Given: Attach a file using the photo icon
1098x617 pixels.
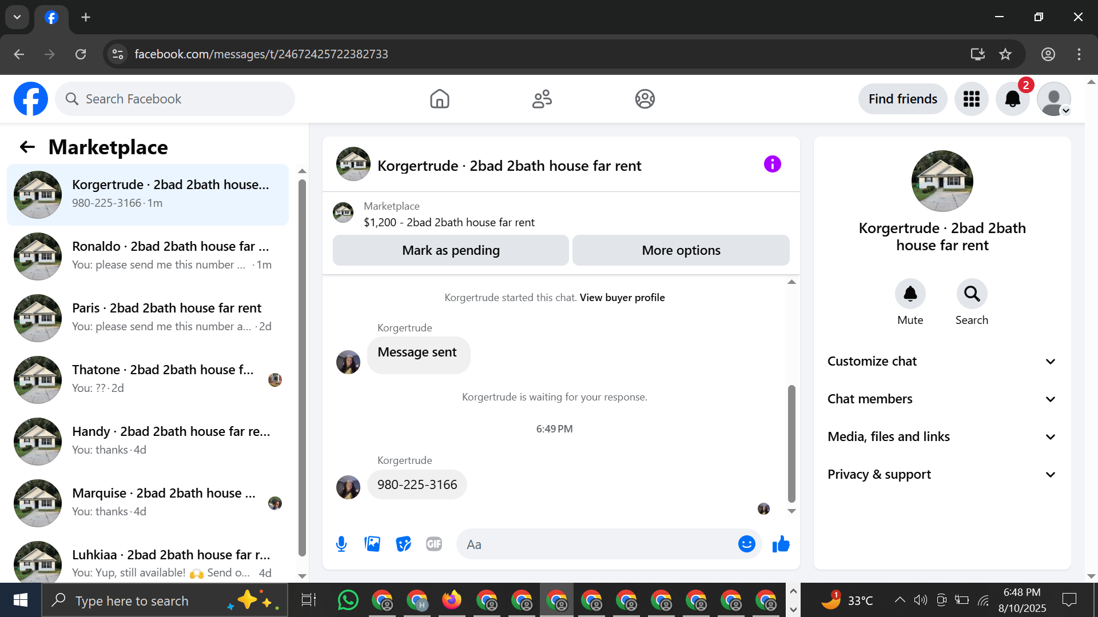Looking at the screenshot, I should (372, 544).
